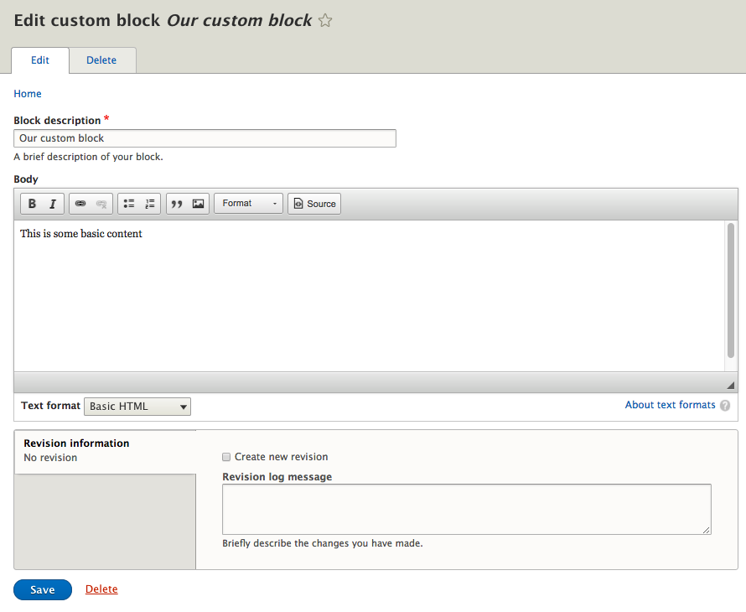Insert a bulleted list

tap(129, 204)
